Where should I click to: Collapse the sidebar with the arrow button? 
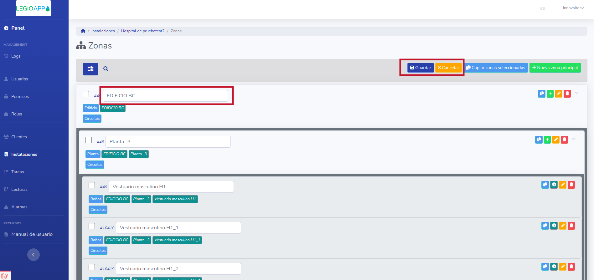34,255
